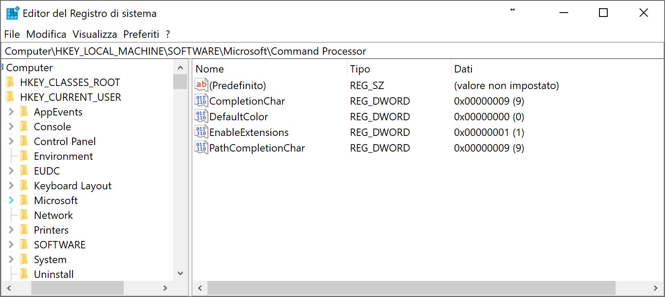This screenshot has height=297, width=665.
Task: Expand the Microsoft key chevron
Action: [x=11, y=201]
